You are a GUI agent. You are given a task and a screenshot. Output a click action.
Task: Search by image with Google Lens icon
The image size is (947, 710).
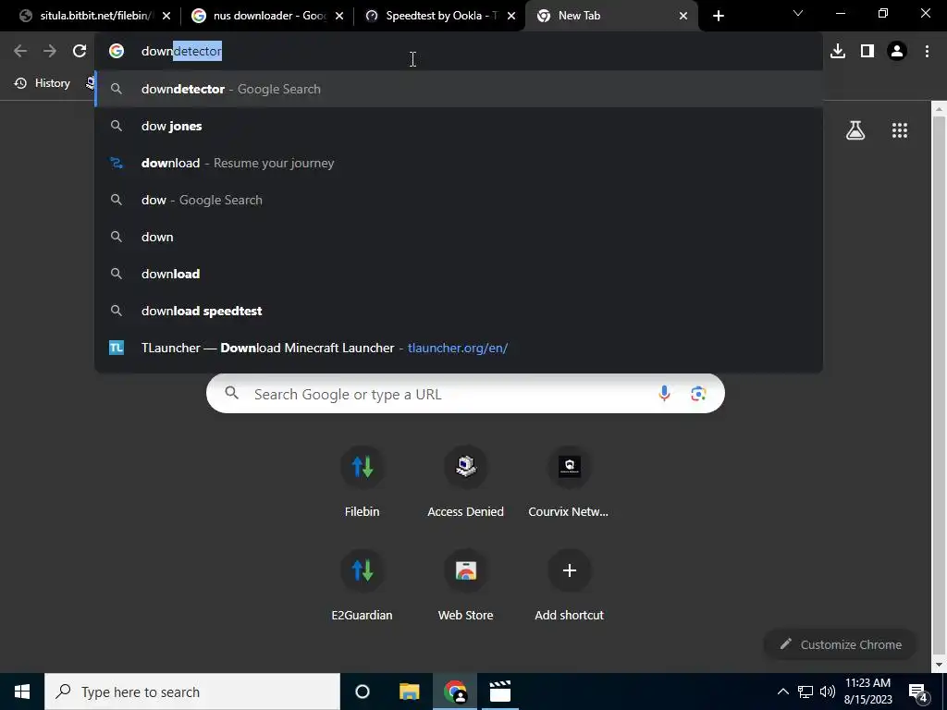[698, 394]
